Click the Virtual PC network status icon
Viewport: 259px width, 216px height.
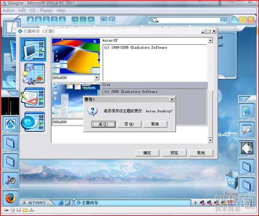coord(31,210)
